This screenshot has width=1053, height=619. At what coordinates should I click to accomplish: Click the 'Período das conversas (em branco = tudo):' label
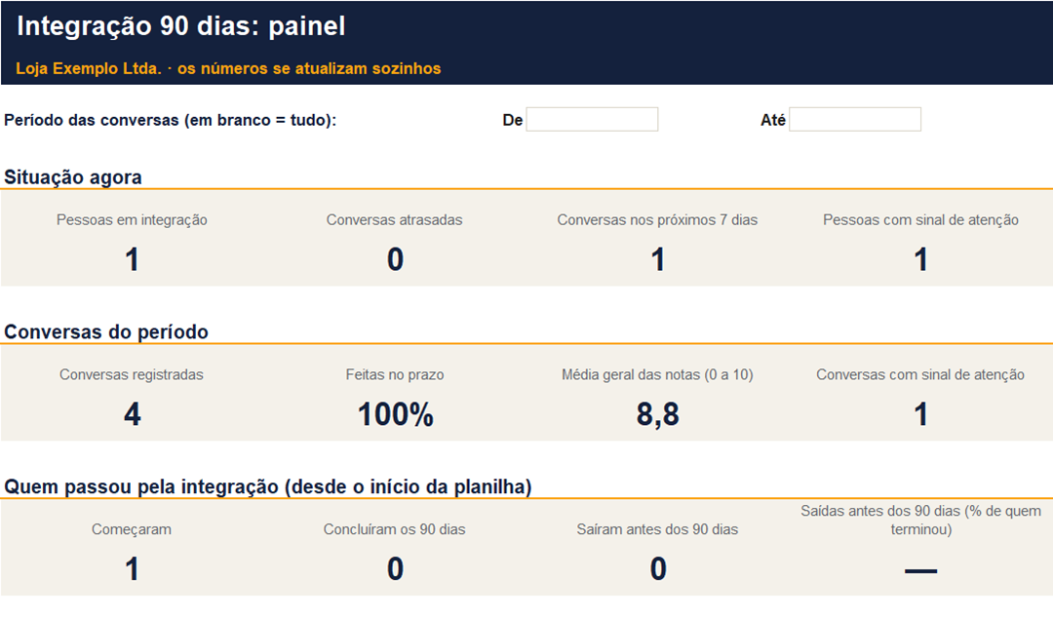point(171,120)
